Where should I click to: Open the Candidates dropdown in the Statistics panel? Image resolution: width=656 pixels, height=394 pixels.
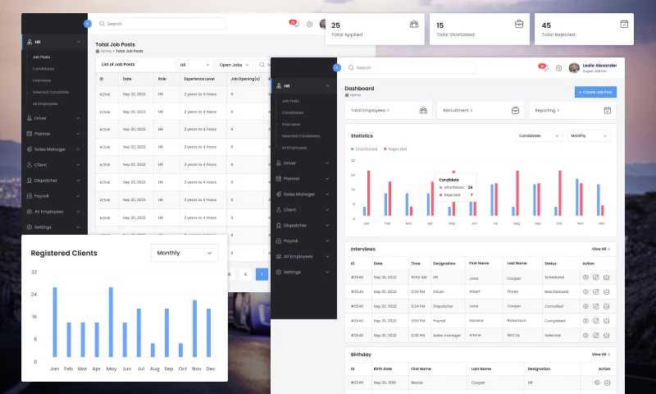(539, 135)
